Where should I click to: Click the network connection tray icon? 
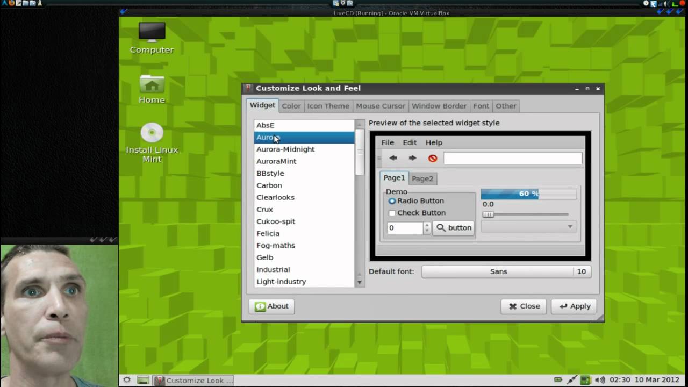(572, 380)
